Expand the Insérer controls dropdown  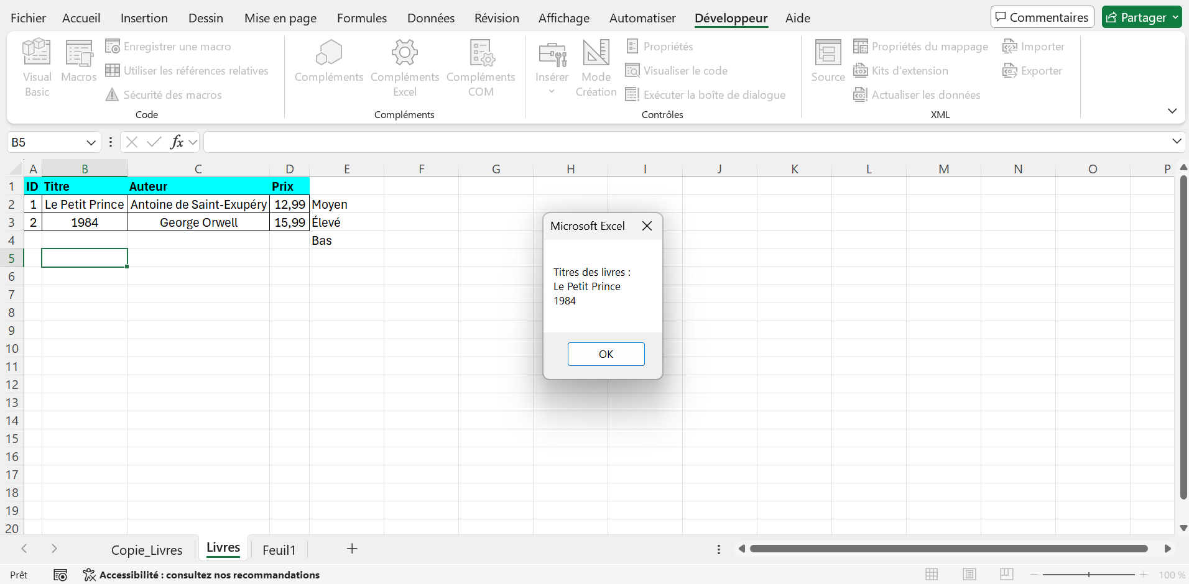(x=552, y=91)
